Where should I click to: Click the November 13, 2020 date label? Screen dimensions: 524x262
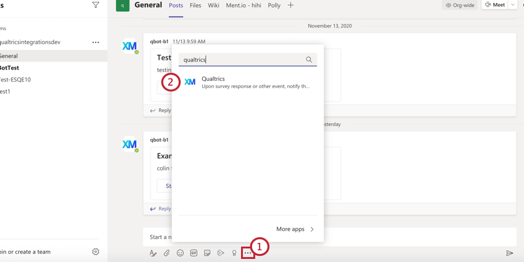[330, 26]
